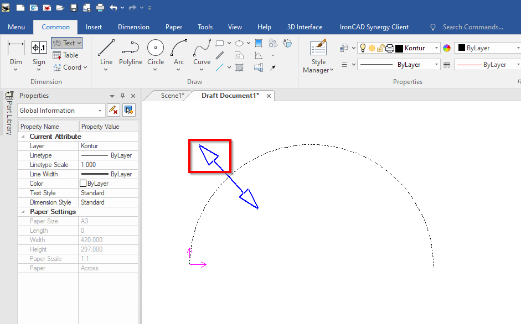Screen dimensions: 521x324
Task: Activate the Circle tool
Action: point(156,52)
